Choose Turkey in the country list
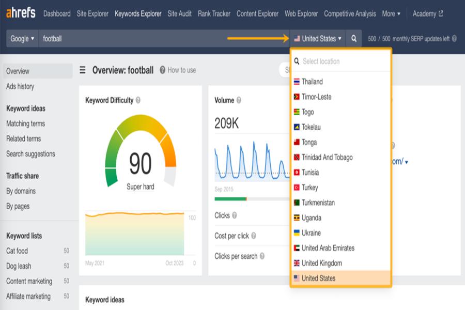This screenshot has height=310, width=465. (309, 188)
